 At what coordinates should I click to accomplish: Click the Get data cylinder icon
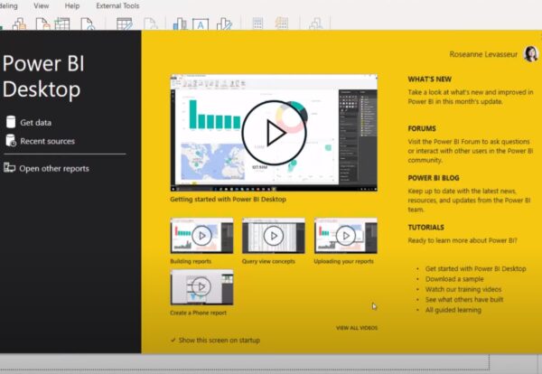coord(11,122)
